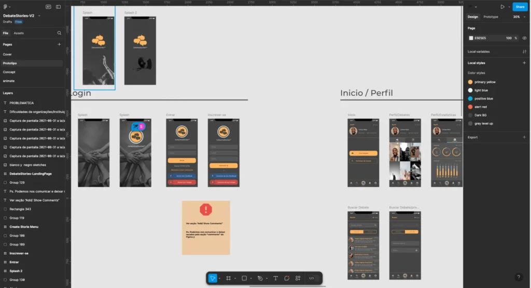531x288 pixels.
Task: Click the Rectangle 343 layer icon
Action: point(5,209)
